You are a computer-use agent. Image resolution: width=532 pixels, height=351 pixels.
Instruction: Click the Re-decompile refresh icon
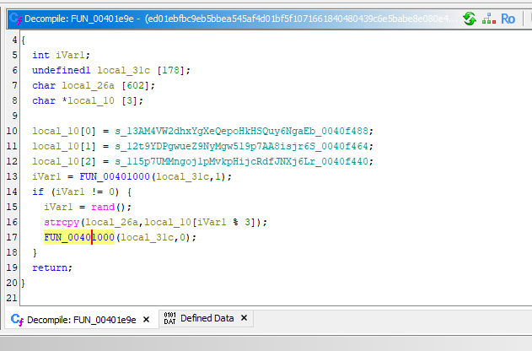470,18
